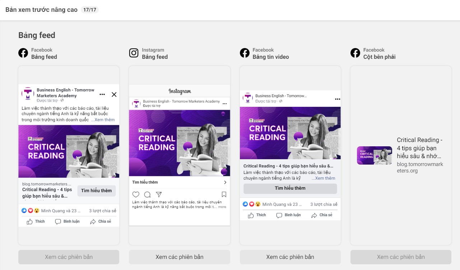Viewport: 460px width, 270px height.
Task: Click Tìm hiểu thêm button in Facebook feed preview
Action: pyautogui.click(x=97, y=191)
